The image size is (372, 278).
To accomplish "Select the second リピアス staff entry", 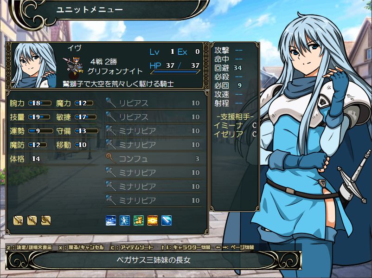I will click(x=154, y=117).
